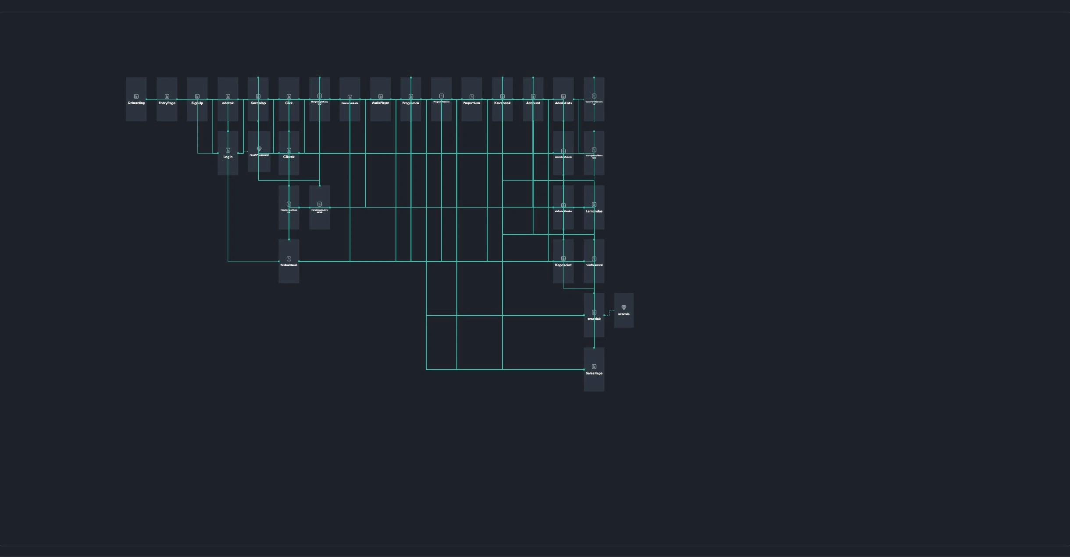The height and width of the screenshot is (557, 1070).
Task: Click the AudioPlayer page icon
Action: click(x=380, y=96)
